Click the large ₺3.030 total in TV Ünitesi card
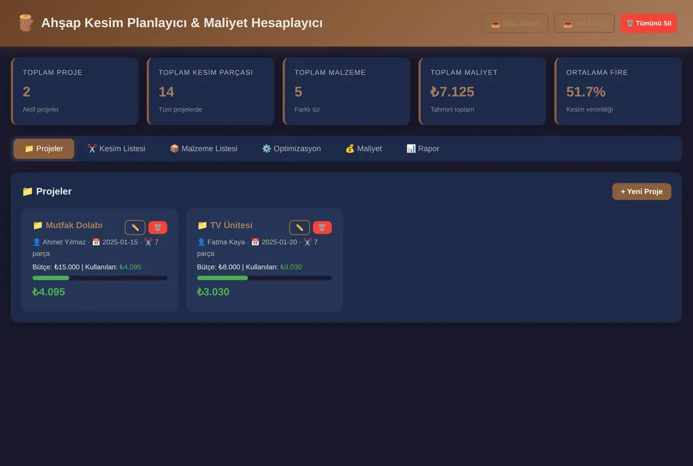 tap(213, 292)
